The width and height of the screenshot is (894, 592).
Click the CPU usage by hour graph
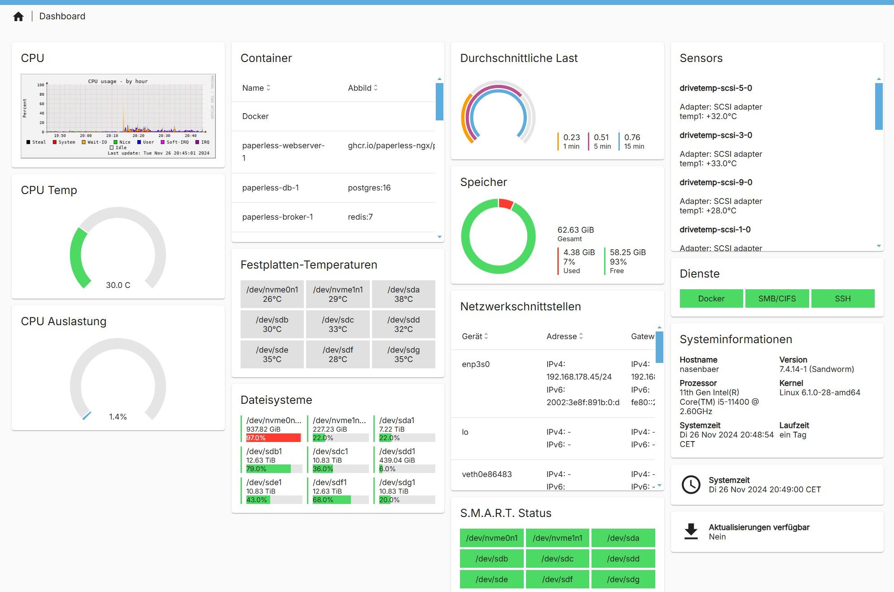(118, 116)
